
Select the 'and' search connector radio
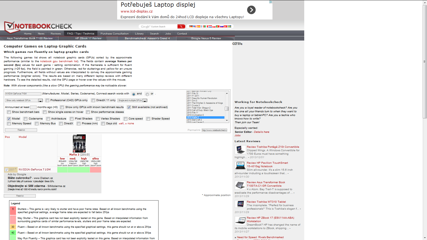click(134, 94)
